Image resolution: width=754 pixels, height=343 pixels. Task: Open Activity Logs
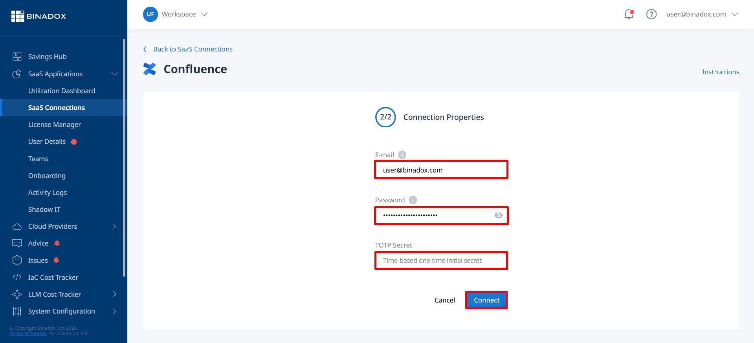pos(48,193)
